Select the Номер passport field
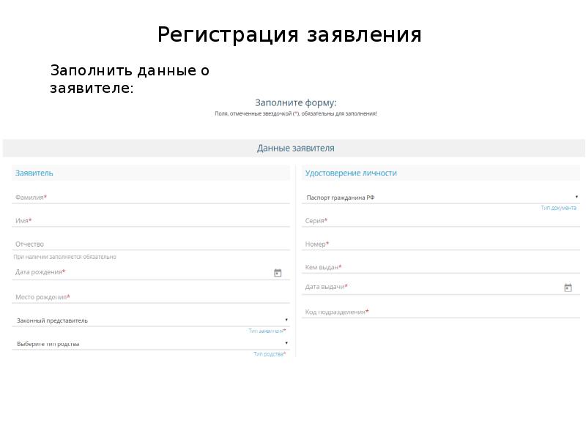The width and height of the screenshot is (586, 439). point(439,244)
